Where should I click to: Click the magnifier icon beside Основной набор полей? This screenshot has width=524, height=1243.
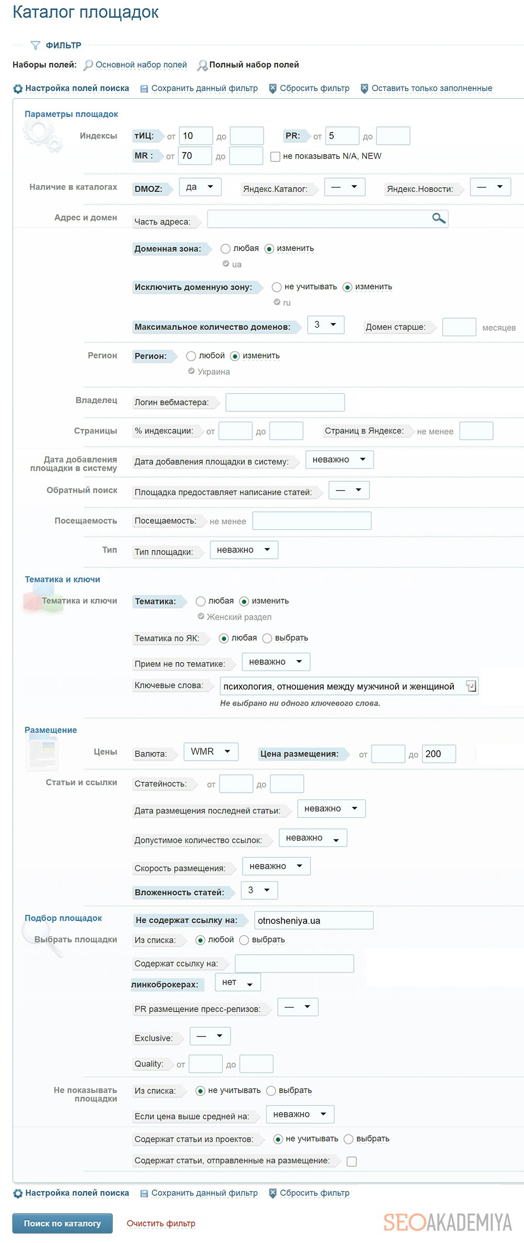coord(88,65)
